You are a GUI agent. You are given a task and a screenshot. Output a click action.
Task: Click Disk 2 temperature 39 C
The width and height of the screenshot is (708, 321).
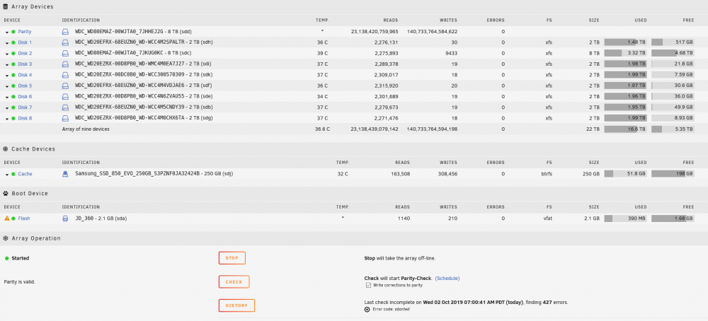(x=322, y=53)
